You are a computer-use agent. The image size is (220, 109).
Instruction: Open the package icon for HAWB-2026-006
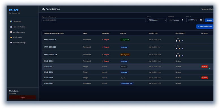pyautogui.click(x=179, y=41)
